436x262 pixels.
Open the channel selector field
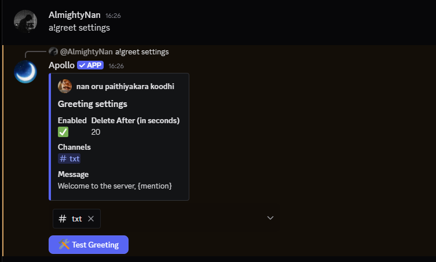(174, 219)
